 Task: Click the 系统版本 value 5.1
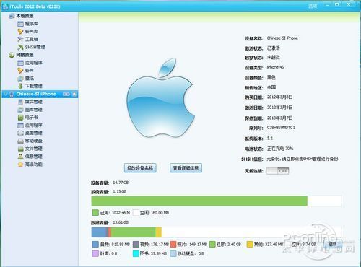pyautogui.click(x=270, y=139)
